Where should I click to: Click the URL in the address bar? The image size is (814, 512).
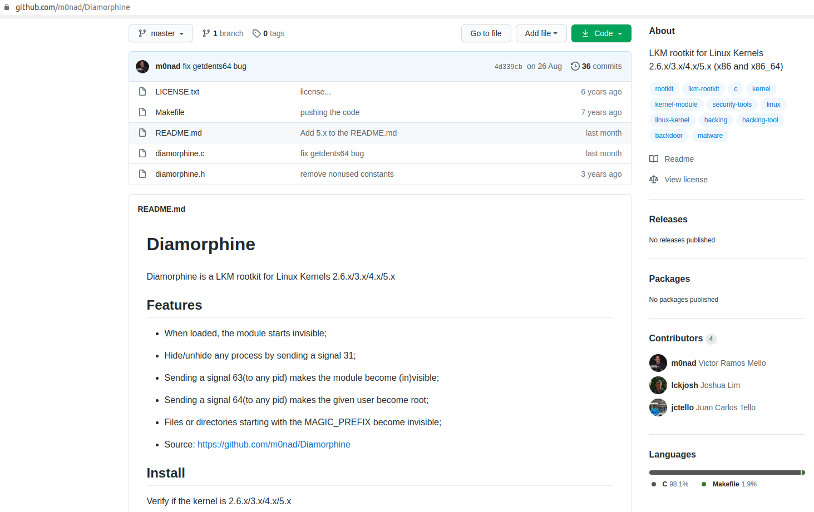tap(72, 7)
